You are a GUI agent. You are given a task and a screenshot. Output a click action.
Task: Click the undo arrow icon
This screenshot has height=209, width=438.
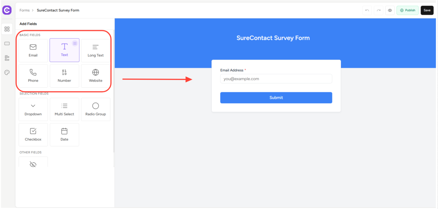point(367,10)
